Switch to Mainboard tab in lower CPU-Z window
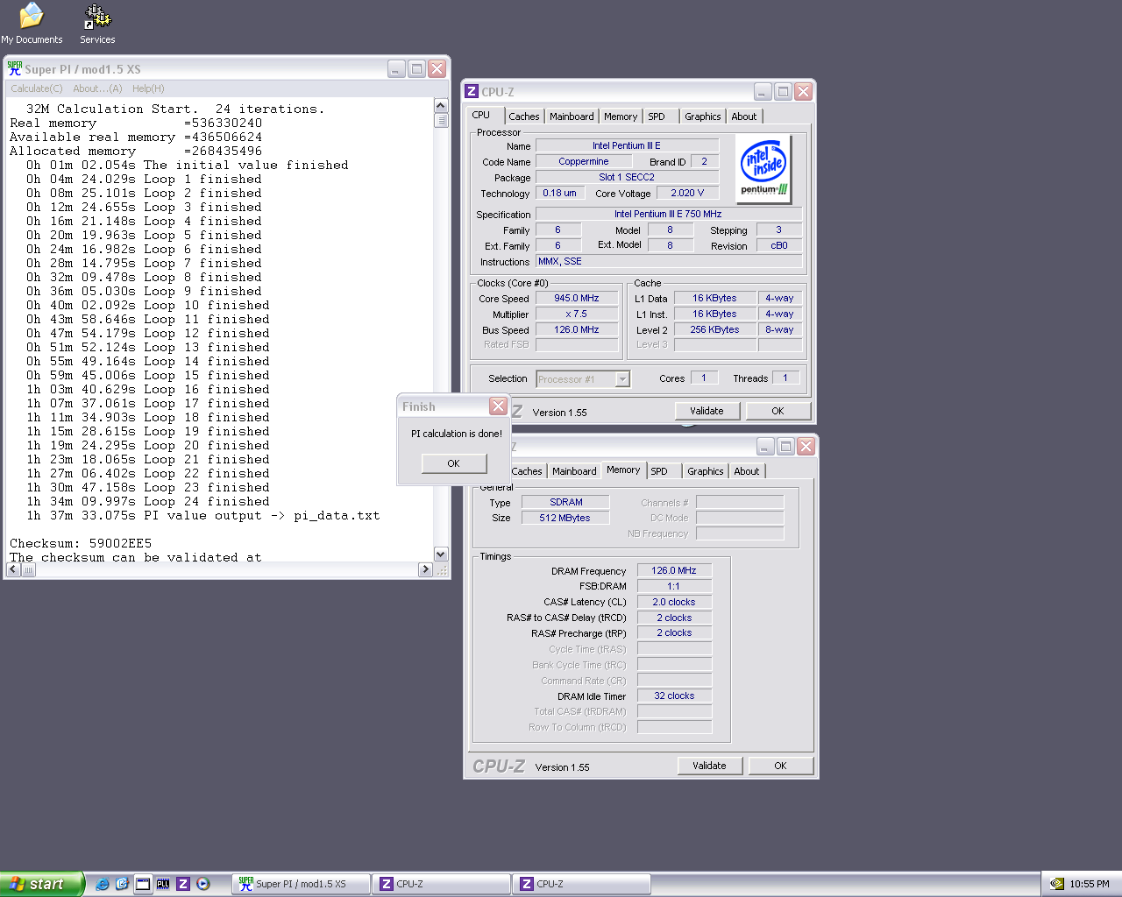 (574, 471)
